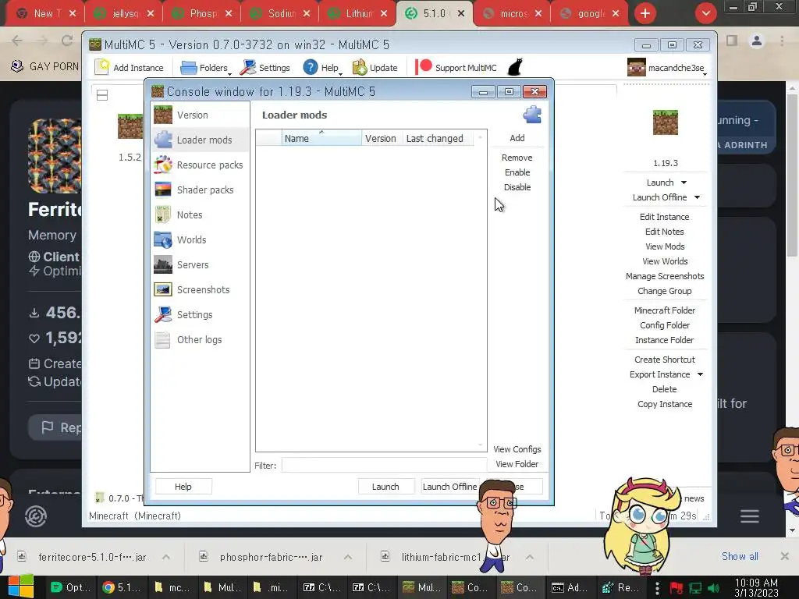Image resolution: width=799 pixels, height=599 pixels.
Task: Open the macandche3se account dropdown
Action: click(x=667, y=68)
